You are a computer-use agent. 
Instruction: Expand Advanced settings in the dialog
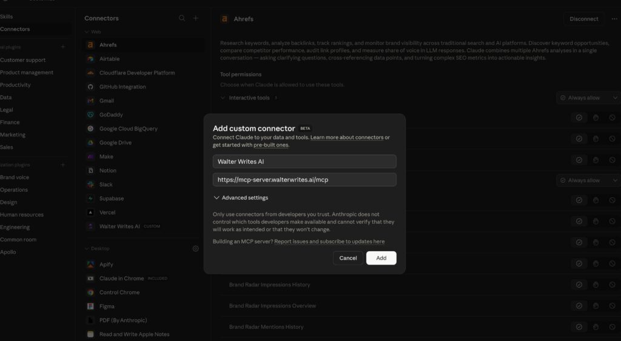click(241, 198)
